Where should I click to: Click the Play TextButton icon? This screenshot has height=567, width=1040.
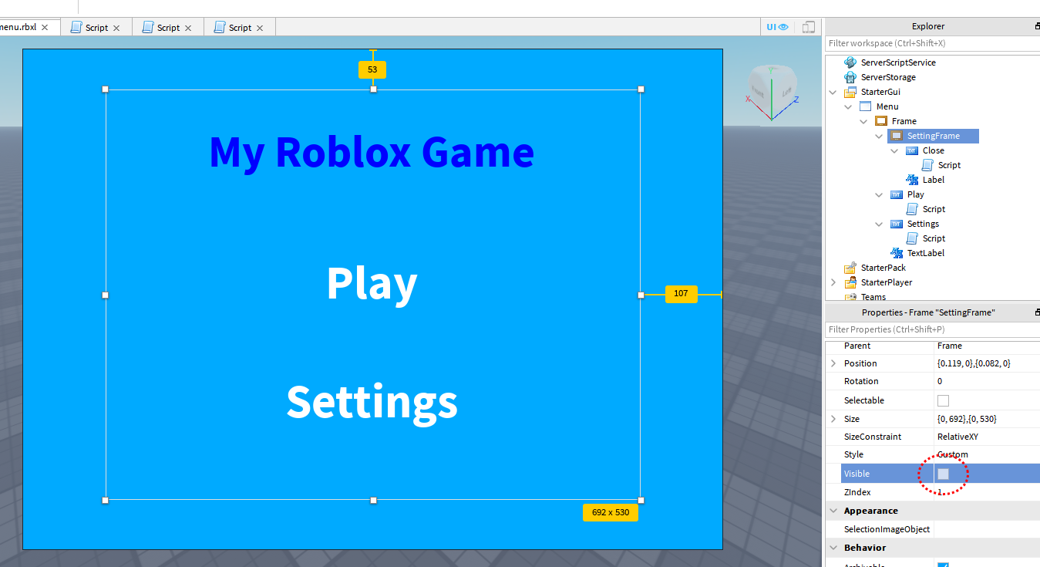(x=897, y=194)
